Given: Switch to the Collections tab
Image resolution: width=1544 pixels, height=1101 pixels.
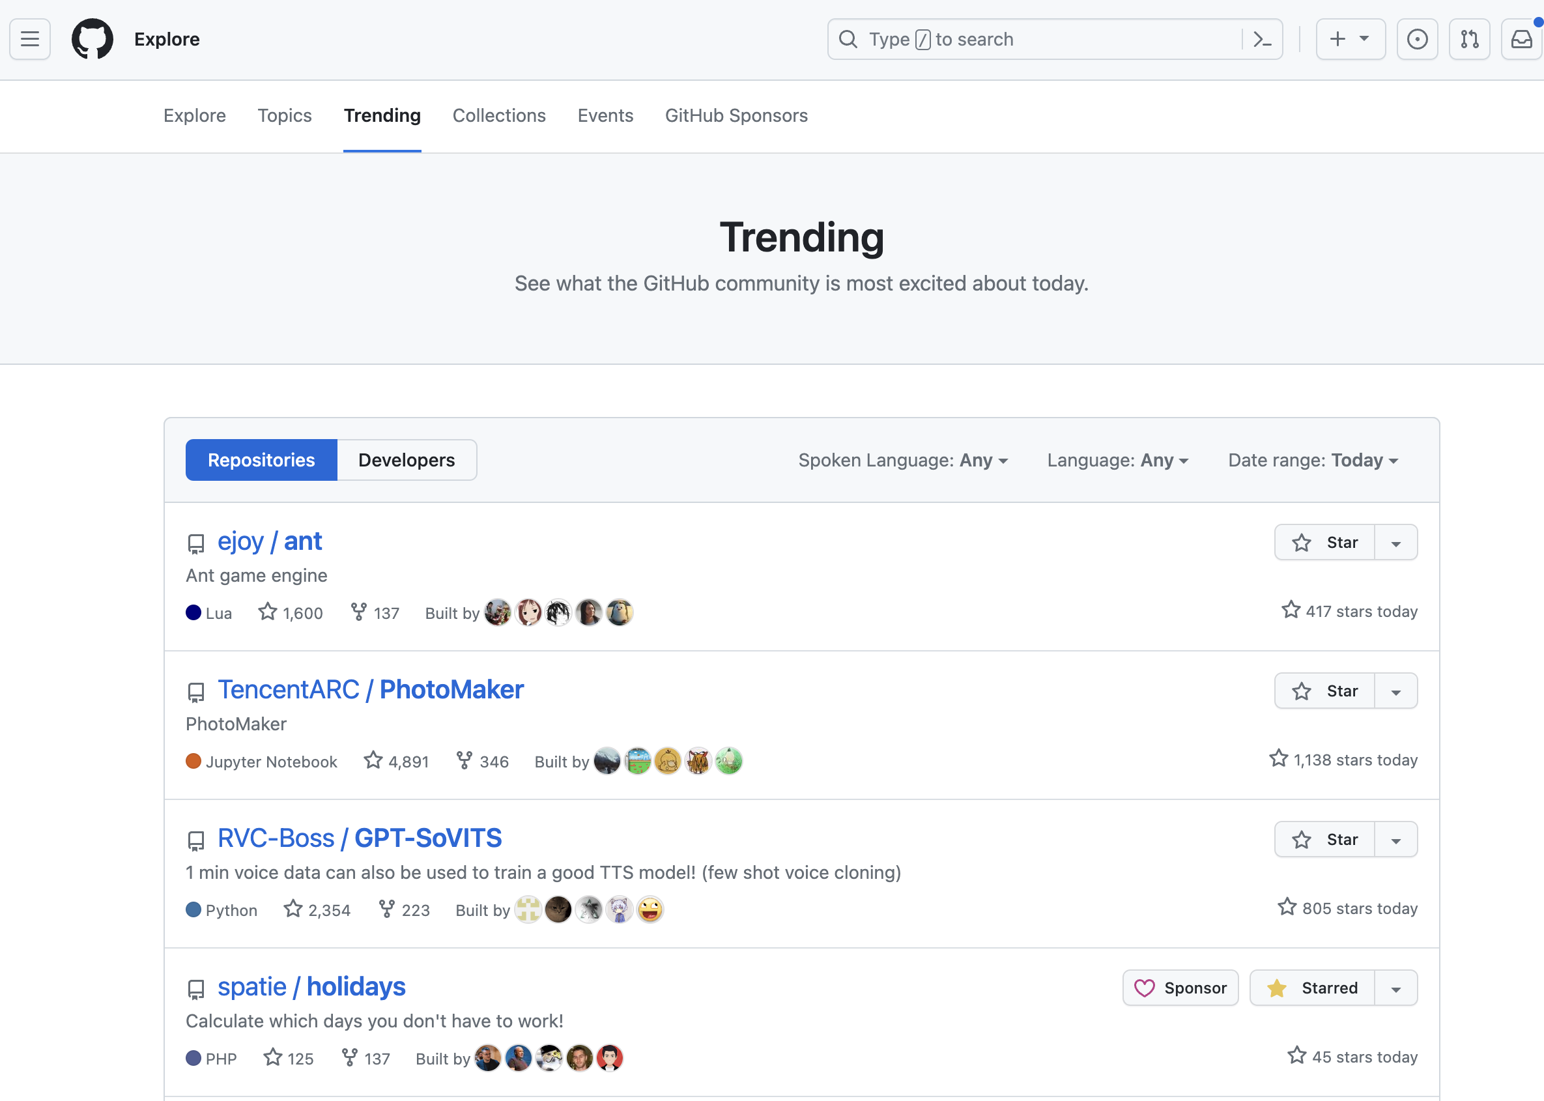Looking at the screenshot, I should click(x=499, y=115).
